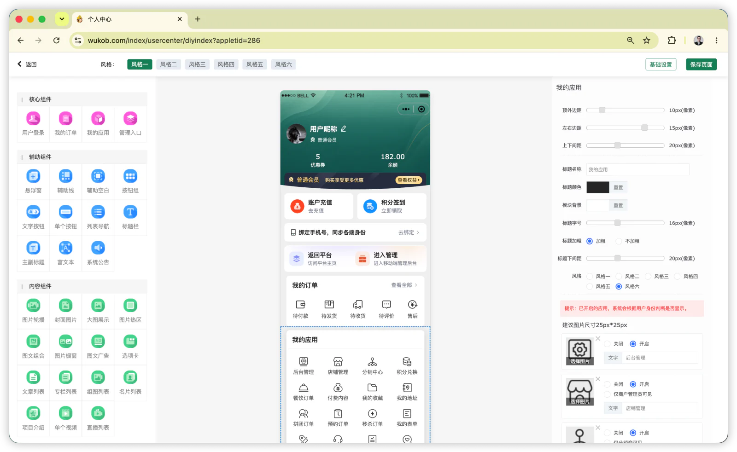The width and height of the screenshot is (737, 452).
Task: Reset the 标题颜色 with 重置
Action: pyautogui.click(x=618, y=187)
